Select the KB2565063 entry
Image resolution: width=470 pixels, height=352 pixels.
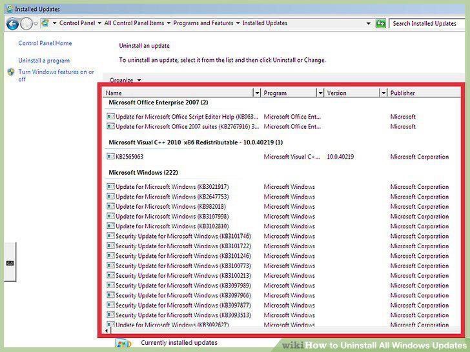[x=130, y=157]
